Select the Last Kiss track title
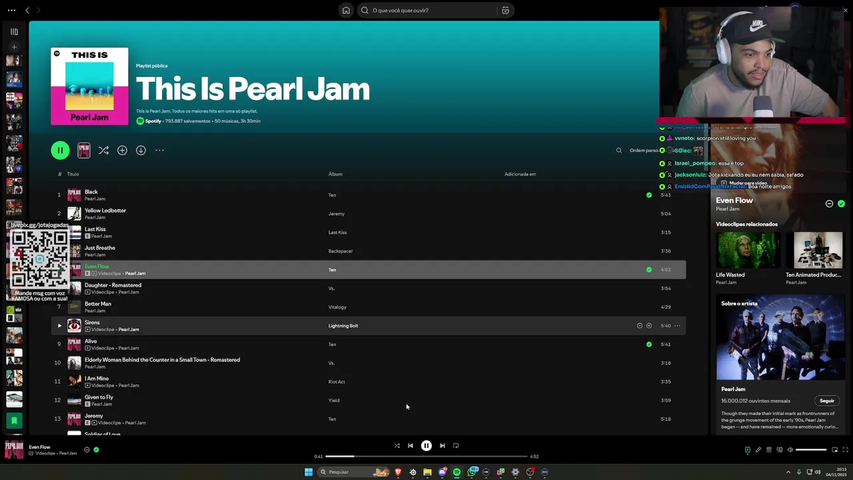This screenshot has width=853, height=480. click(95, 229)
